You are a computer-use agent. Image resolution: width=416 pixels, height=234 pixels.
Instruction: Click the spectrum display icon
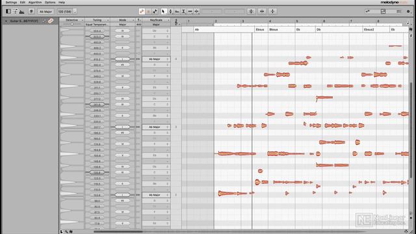[x=22, y=12]
